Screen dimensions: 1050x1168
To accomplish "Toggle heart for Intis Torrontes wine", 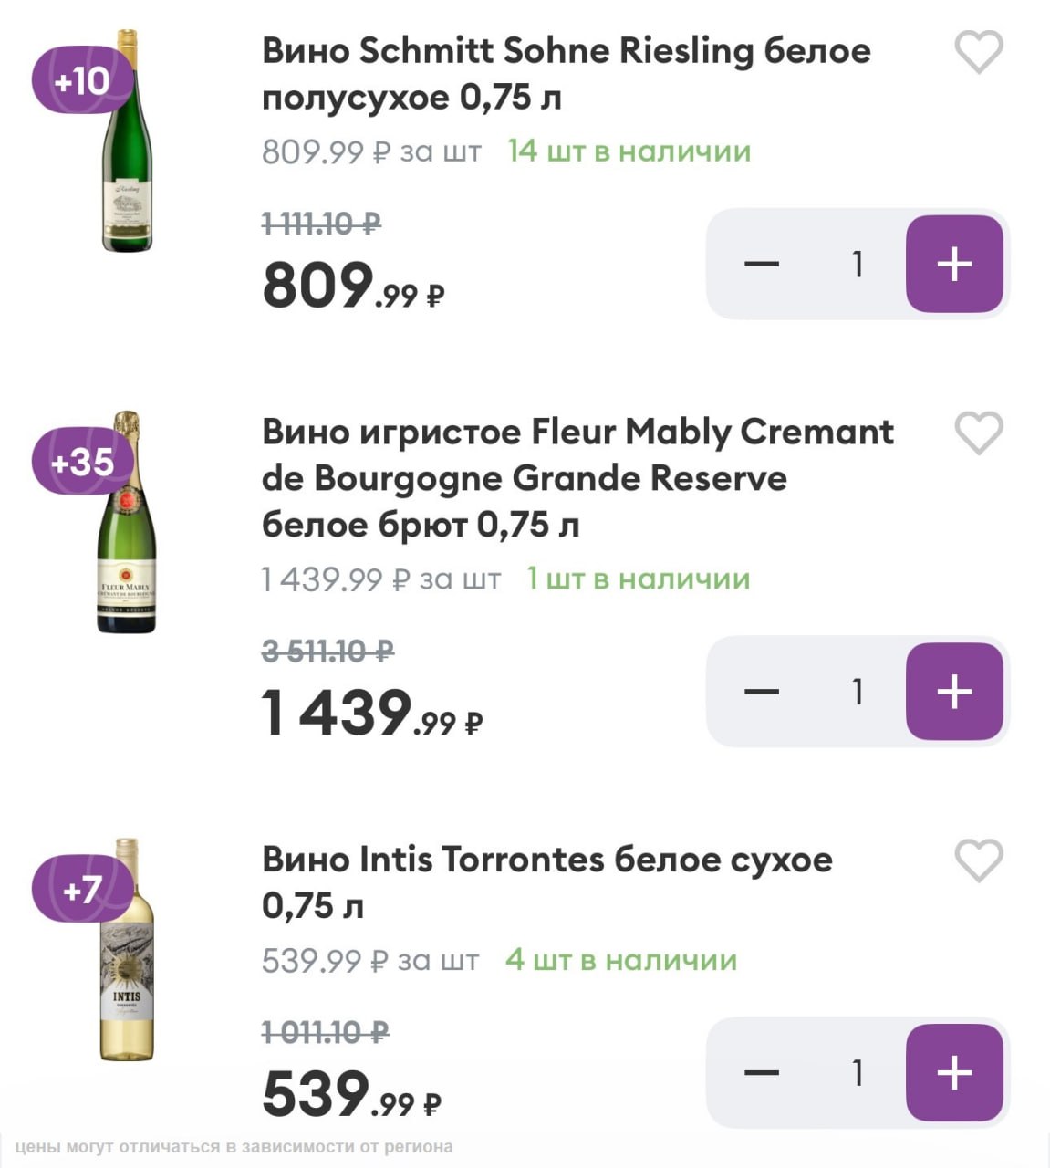I will (978, 860).
